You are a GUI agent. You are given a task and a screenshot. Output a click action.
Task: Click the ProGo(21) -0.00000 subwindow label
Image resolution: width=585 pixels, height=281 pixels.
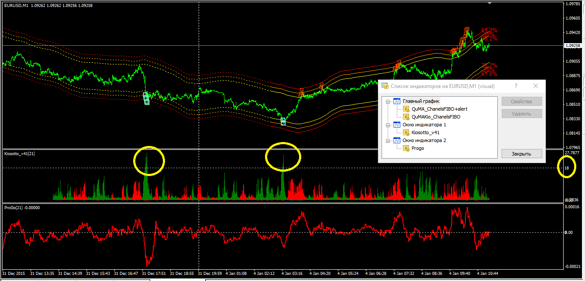pyautogui.click(x=22, y=207)
